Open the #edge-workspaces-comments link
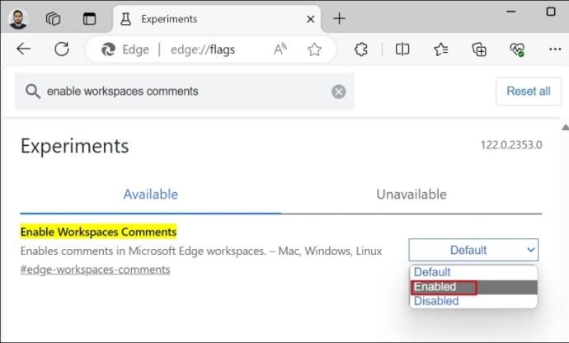 [x=95, y=270]
